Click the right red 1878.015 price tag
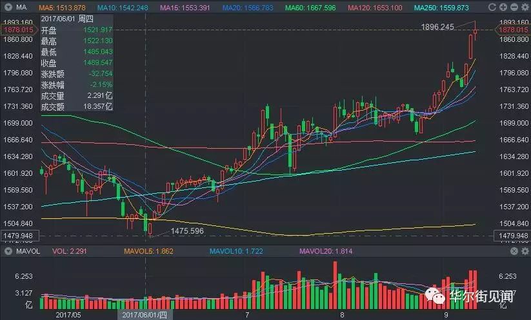Viewport: 531px width, 320px height. tap(513, 30)
